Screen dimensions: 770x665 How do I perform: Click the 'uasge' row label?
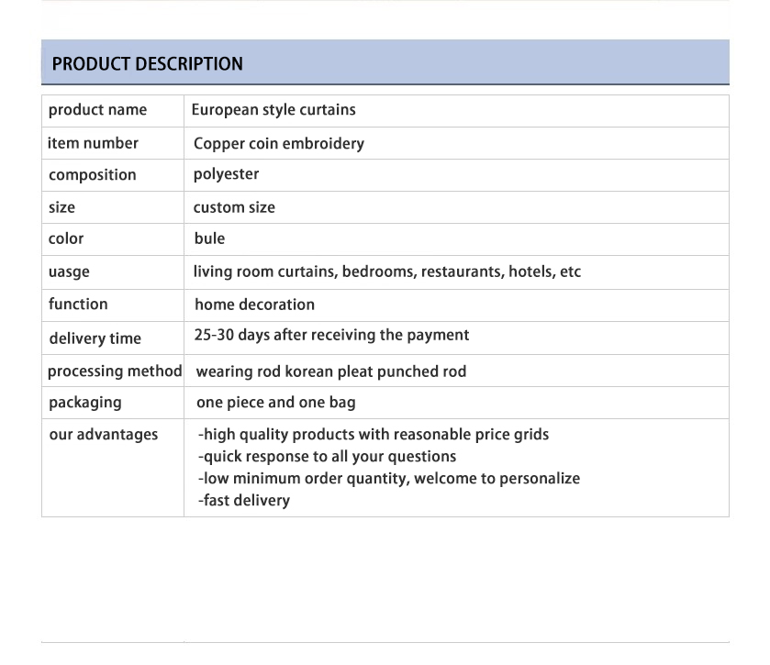(69, 272)
